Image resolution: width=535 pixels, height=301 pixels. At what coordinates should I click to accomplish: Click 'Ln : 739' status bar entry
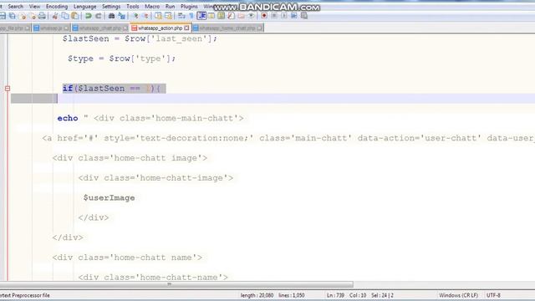(x=335, y=295)
